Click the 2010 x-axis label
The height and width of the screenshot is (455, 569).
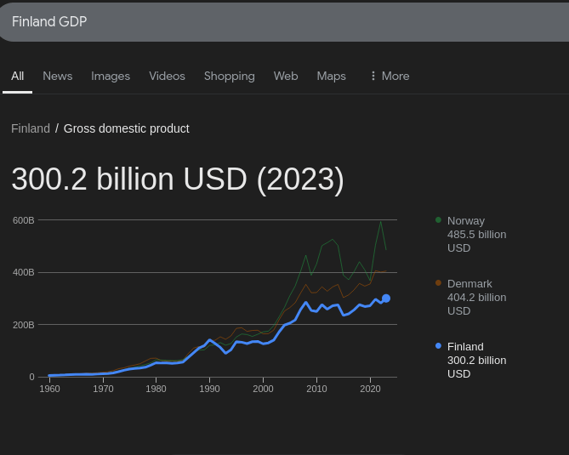click(316, 389)
